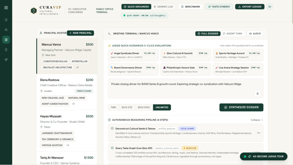Image resolution: width=293 pixels, height=165 pixels.
Task: Open the sliders settings sidebar icon
Action: tap(6, 20)
